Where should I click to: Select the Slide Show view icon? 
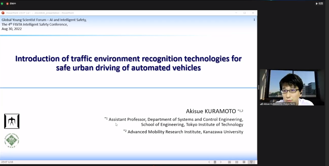tap(251, 162)
